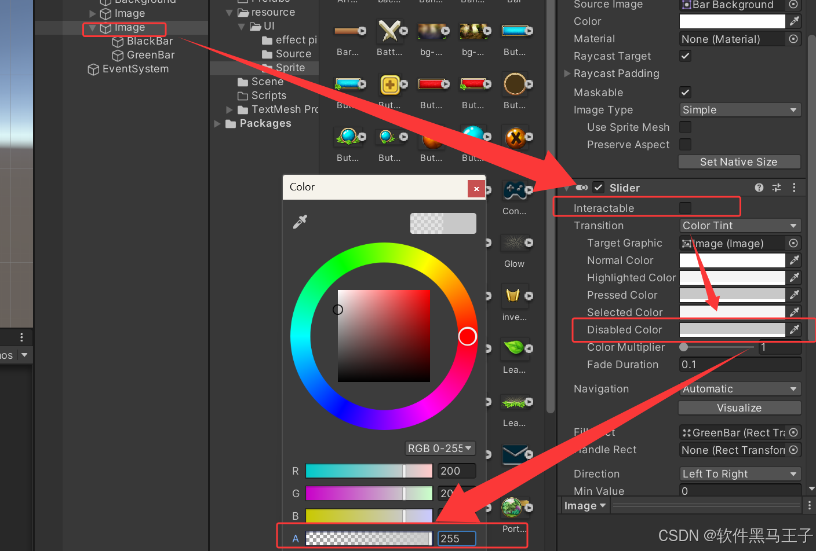Select the round brown button sprite
The image size is (816, 551).
coord(515,85)
